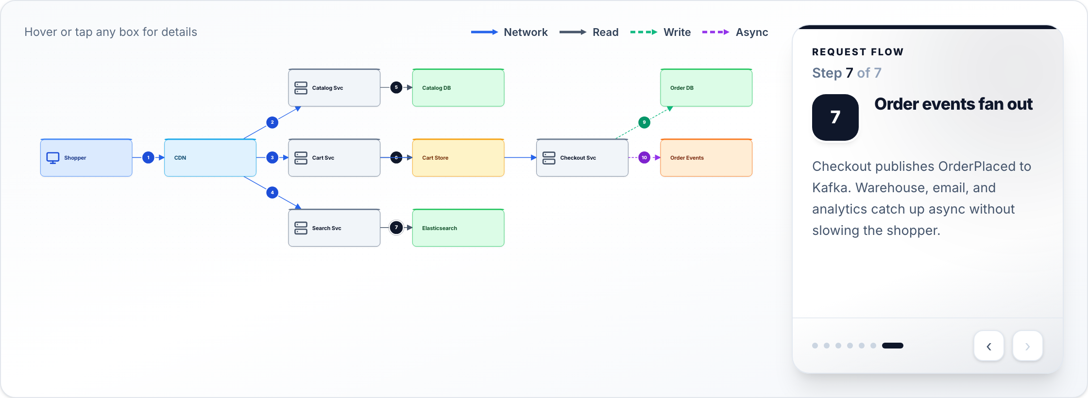Click the Write legend entry
The image size is (1088, 398).
661,32
